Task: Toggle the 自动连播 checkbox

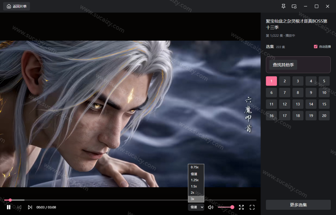Action: click(315, 47)
